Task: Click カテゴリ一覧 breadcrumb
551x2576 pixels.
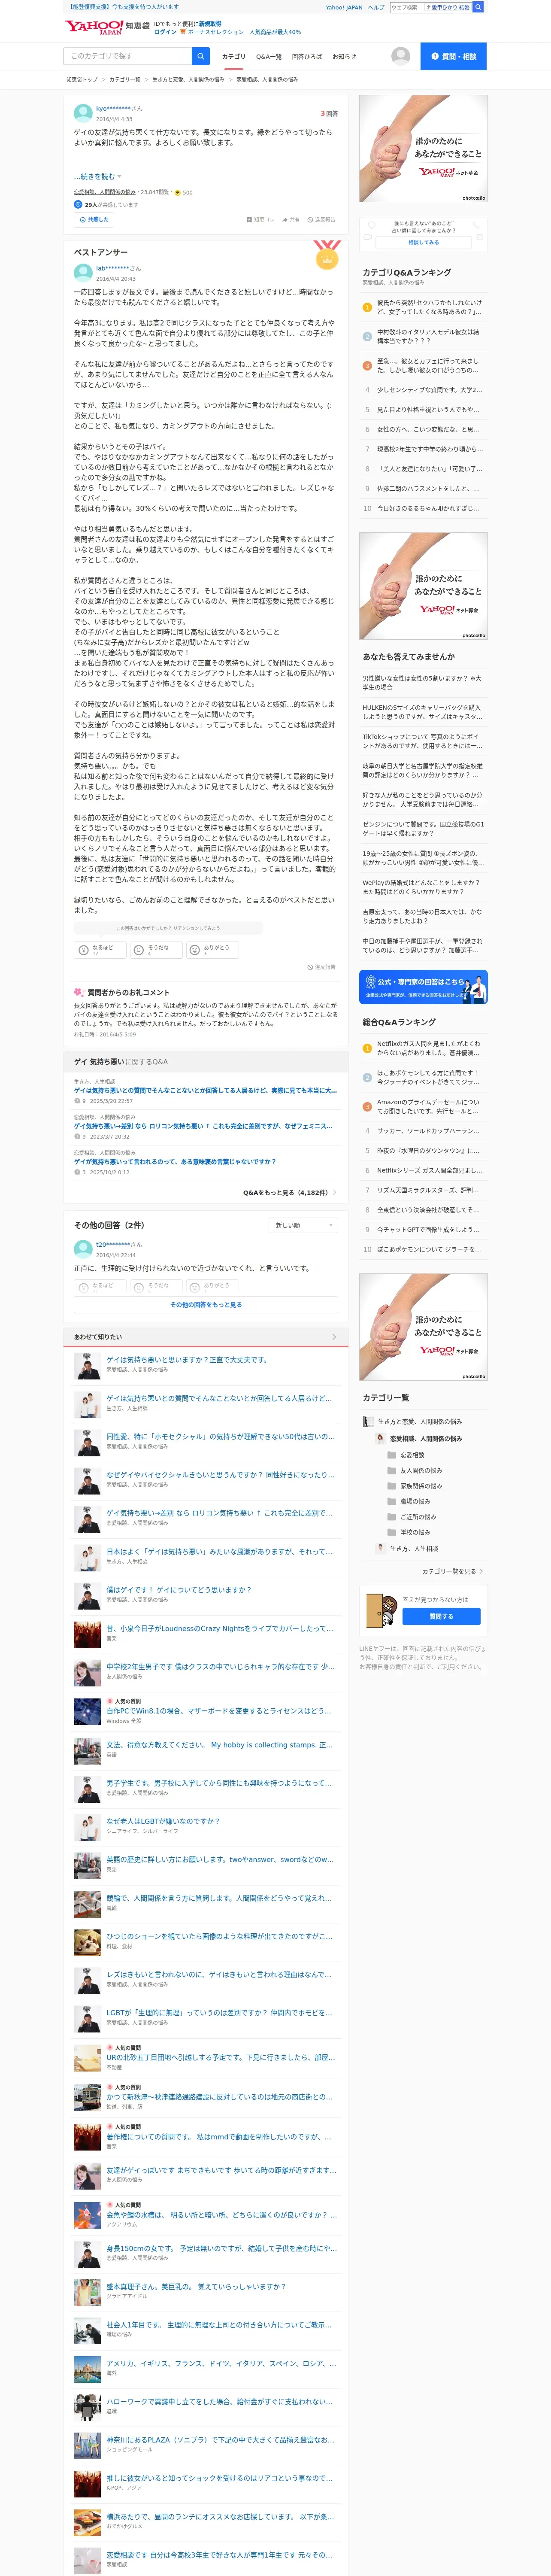Action: tap(125, 79)
